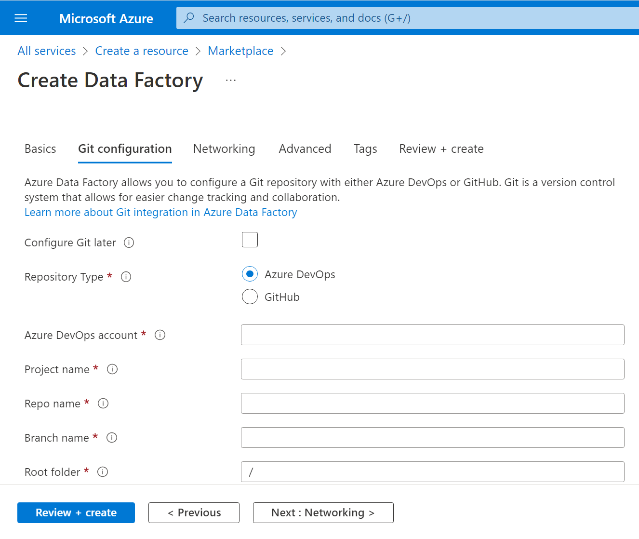
Task: Focus the Search resources, services, and docs box
Action: coord(407,18)
